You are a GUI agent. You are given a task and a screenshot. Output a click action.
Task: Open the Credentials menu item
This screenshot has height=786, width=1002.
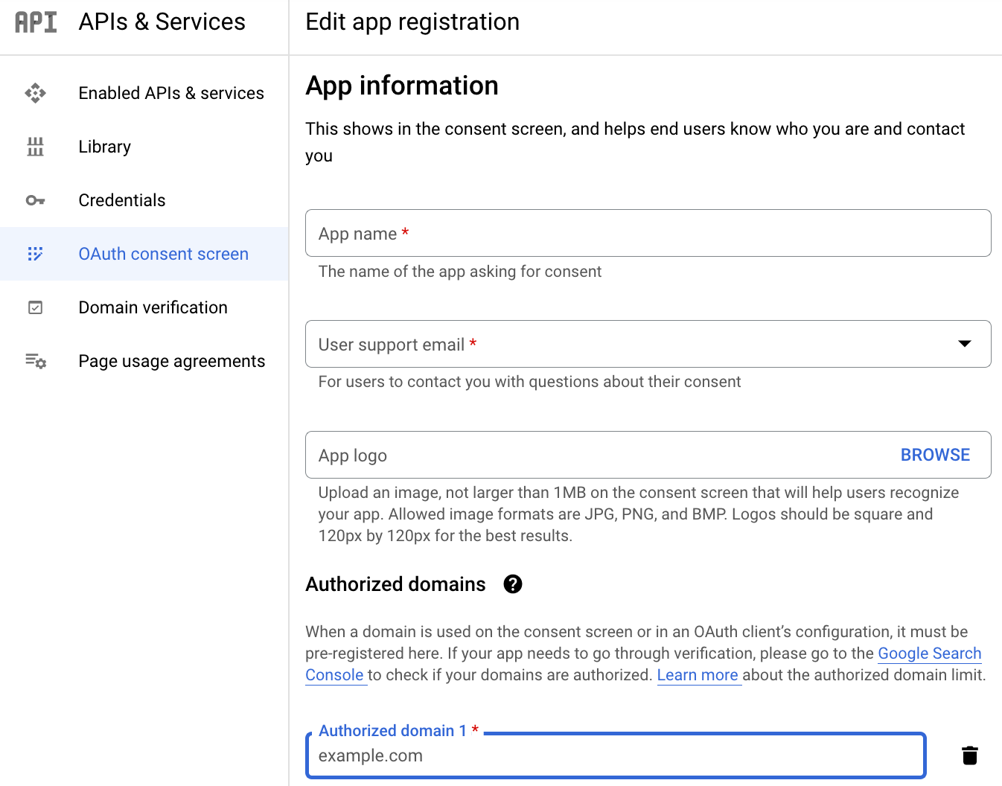144,200
